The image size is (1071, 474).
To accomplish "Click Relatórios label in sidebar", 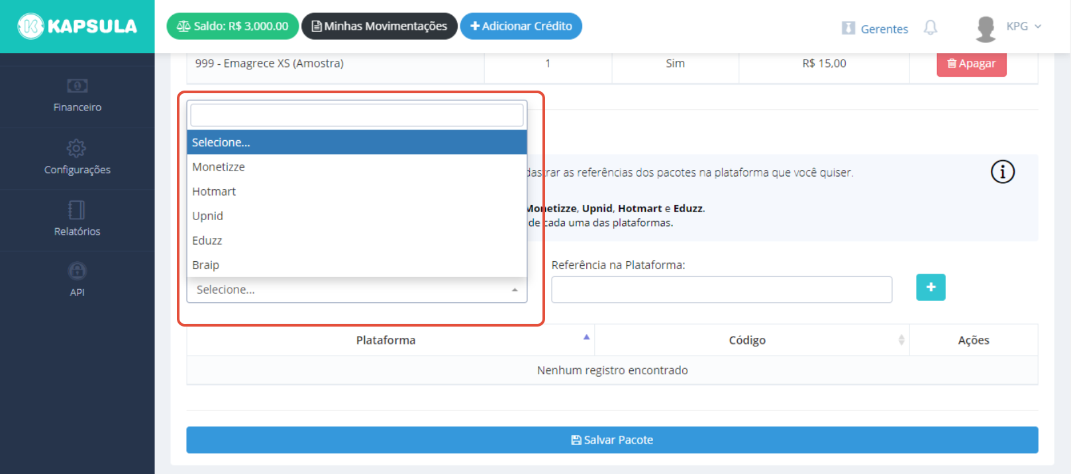I will (77, 231).
